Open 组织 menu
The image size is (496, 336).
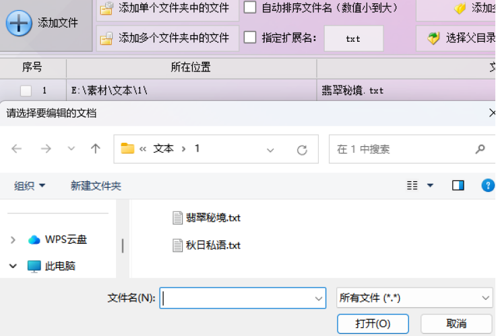pyautogui.click(x=30, y=186)
